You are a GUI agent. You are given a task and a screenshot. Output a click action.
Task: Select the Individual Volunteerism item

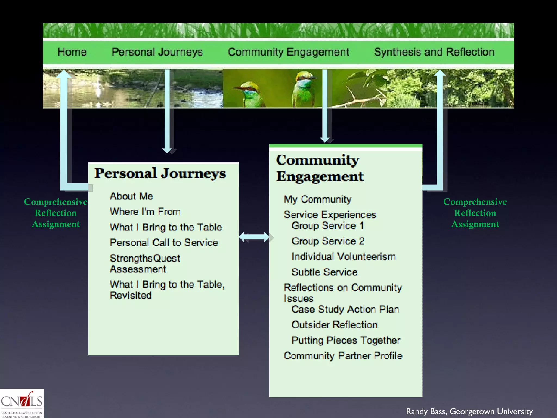point(344,257)
